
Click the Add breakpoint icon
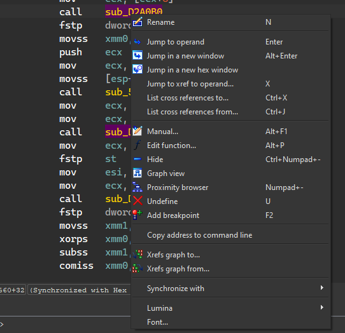pos(137,215)
